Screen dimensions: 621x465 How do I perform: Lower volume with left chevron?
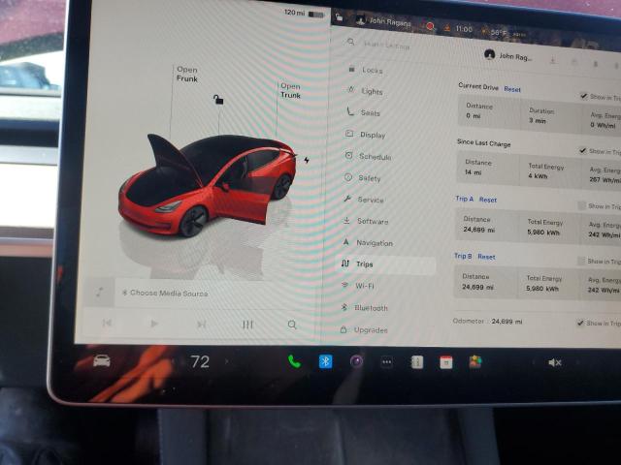(x=533, y=362)
